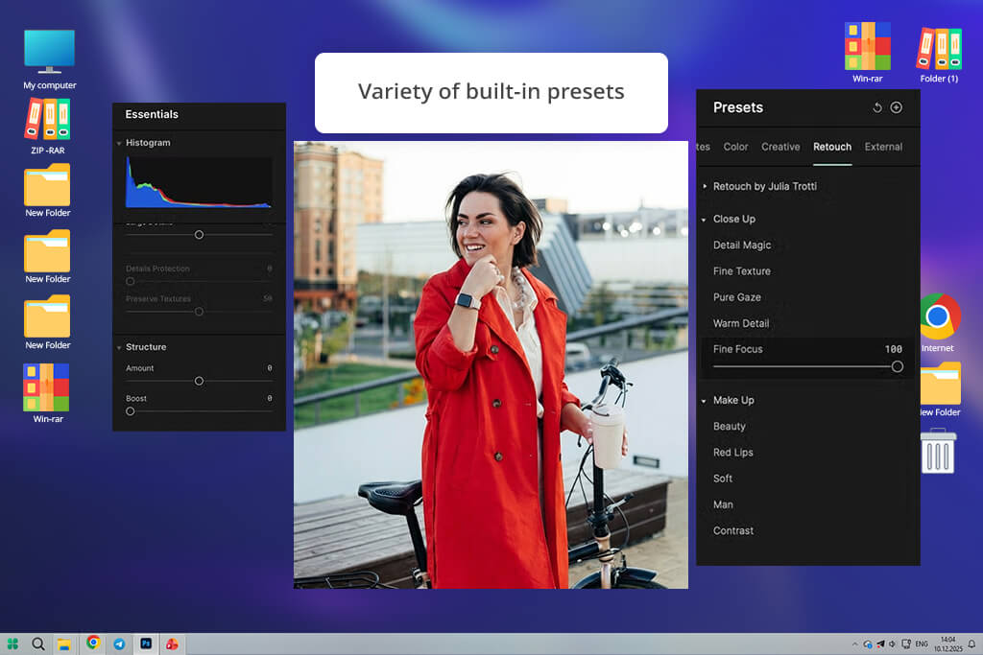Click the Boost value field
983x655 pixels.
pos(270,398)
